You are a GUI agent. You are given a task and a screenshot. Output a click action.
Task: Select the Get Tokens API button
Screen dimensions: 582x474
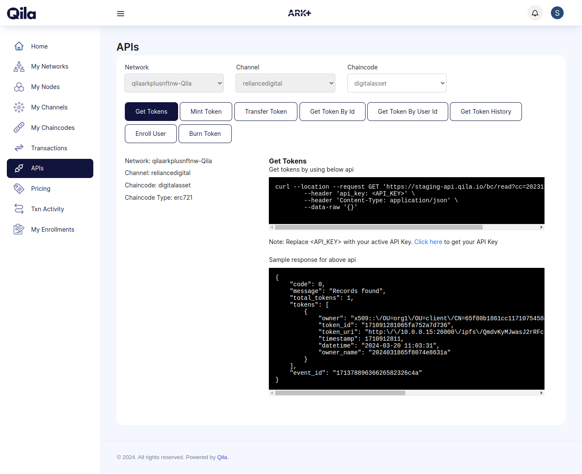[x=151, y=112]
